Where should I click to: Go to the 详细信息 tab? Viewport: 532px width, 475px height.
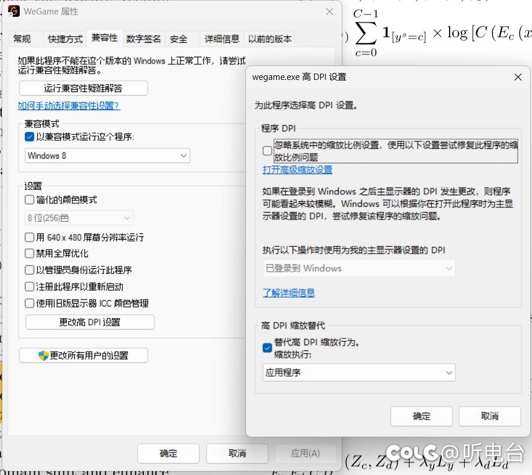[x=222, y=39]
